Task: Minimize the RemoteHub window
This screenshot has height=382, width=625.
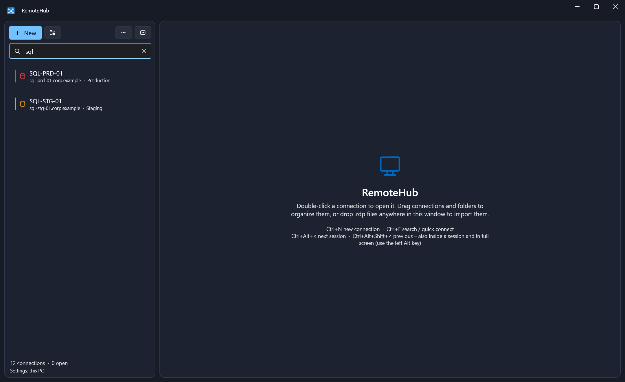Action: click(x=577, y=7)
